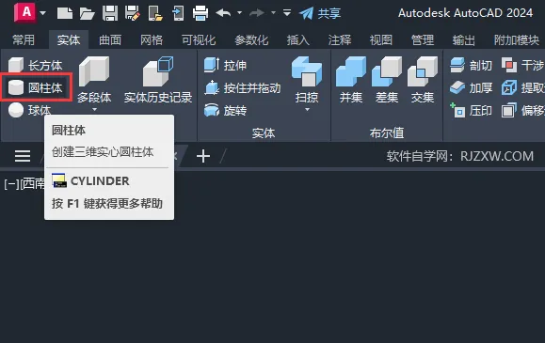
Task: Open the 附加模块 tab
Action: point(517,39)
